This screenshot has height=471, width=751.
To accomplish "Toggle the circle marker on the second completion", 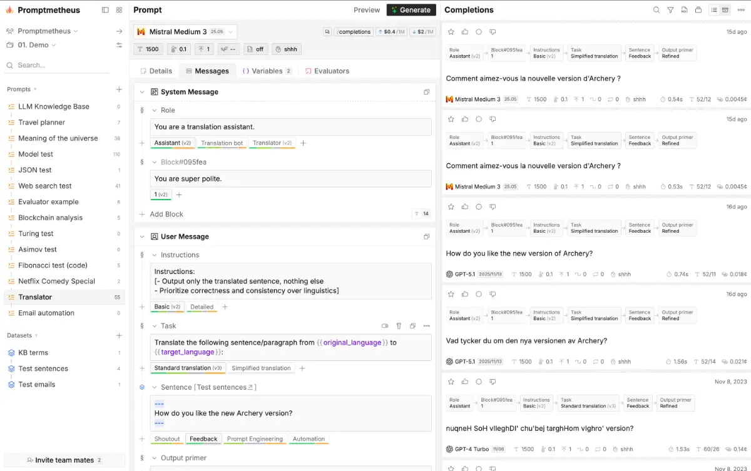I will [479, 119].
